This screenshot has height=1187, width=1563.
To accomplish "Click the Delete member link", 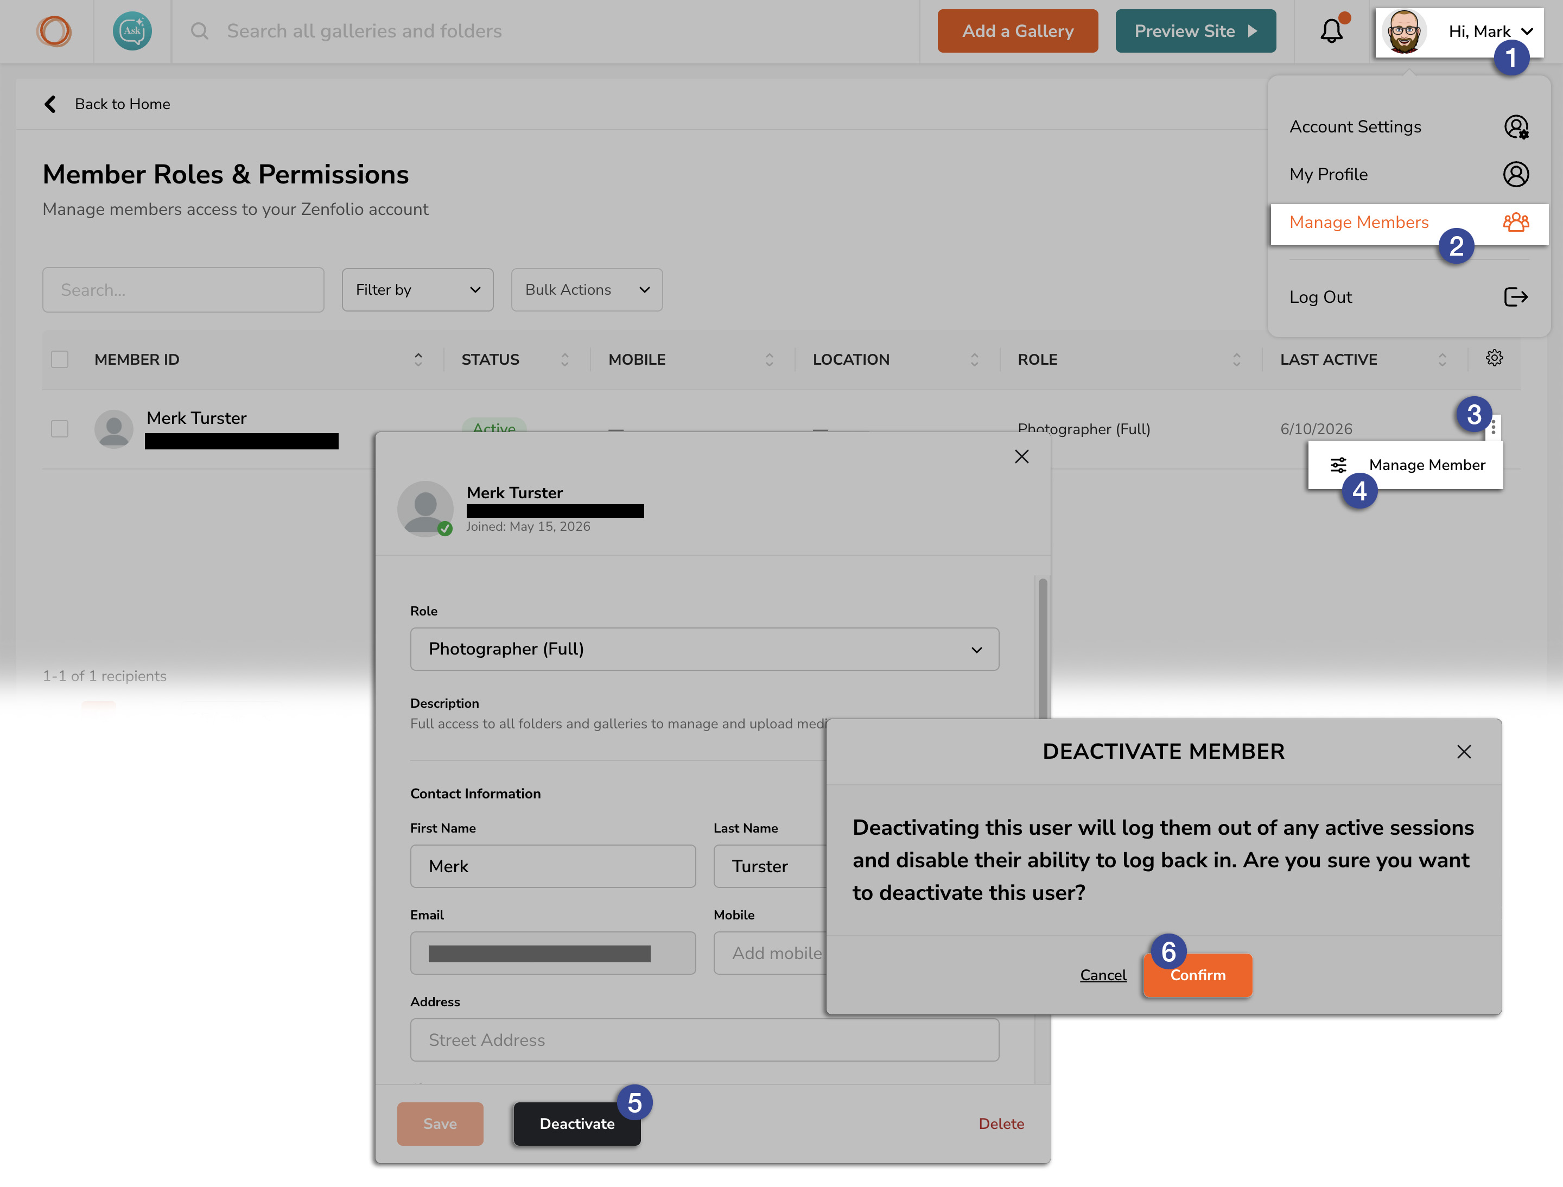I will coord(1001,1124).
